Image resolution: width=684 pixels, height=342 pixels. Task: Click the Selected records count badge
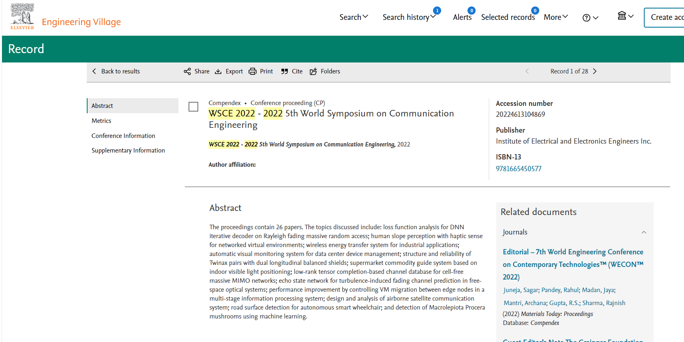(535, 11)
